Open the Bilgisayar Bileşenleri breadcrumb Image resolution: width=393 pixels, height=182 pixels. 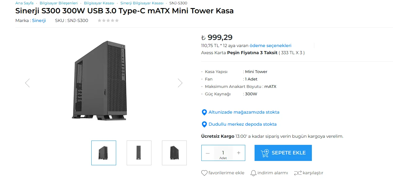tap(59, 3)
